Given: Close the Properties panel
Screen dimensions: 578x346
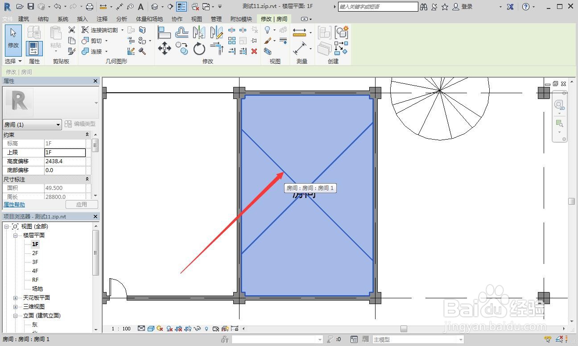Looking at the screenshot, I should point(95,81).
